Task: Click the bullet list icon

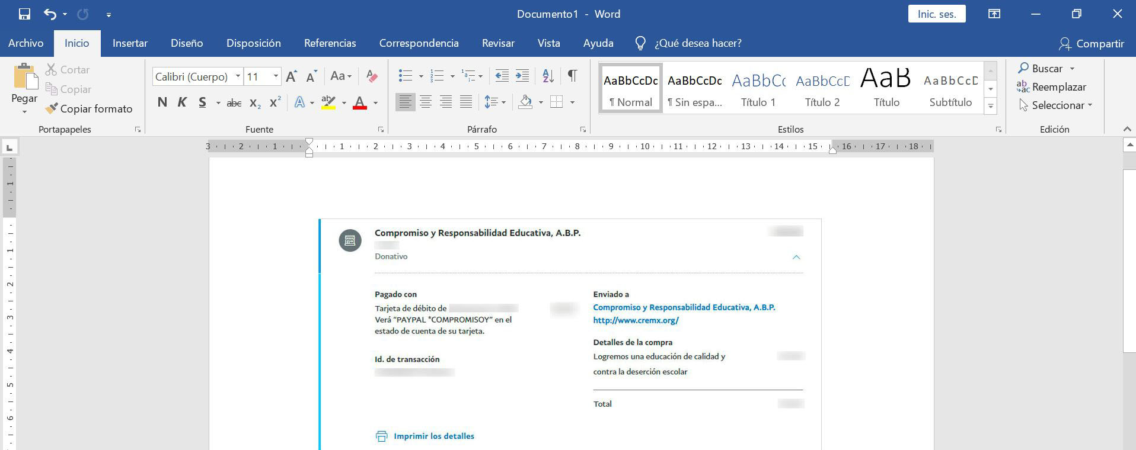Action: click(406, 76)
